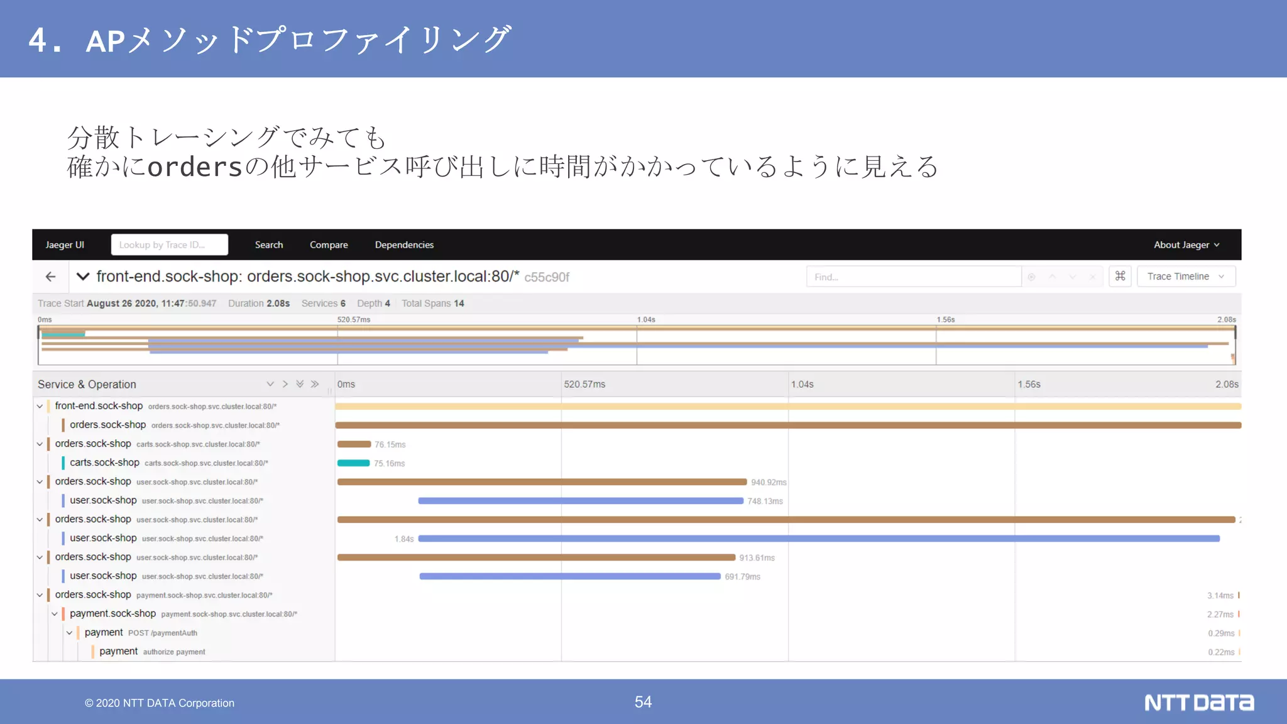This screenshot has height=724, width=1287.
Task: Go to next find result arrow
Action: [x=1073, y=277]
